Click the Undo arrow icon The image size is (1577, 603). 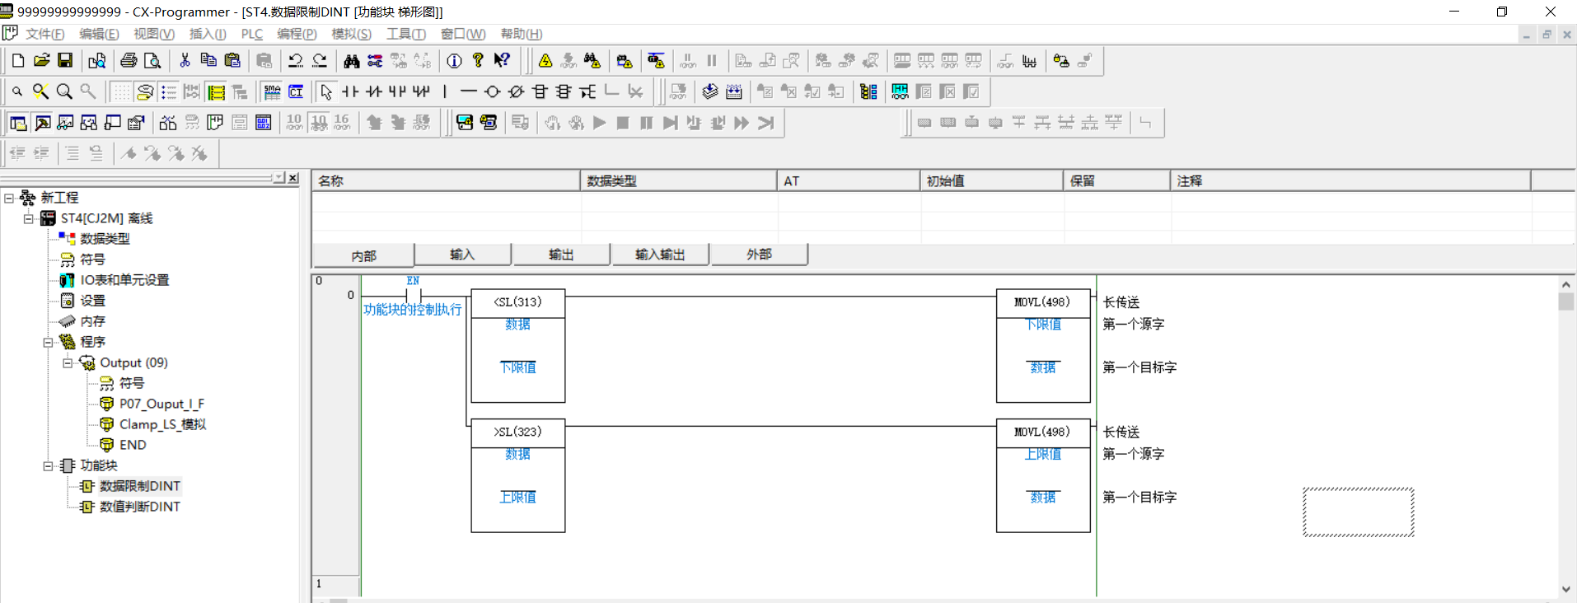click(x=295, y=61)
